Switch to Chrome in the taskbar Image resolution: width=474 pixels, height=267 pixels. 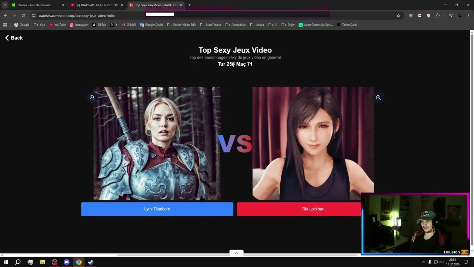tap(79, 262)
